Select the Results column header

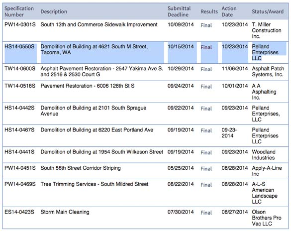coord(209,11)
